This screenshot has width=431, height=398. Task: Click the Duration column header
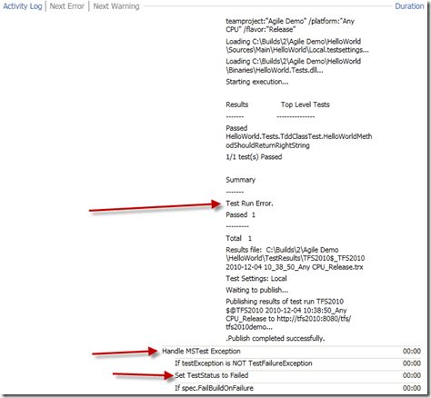tap(409, 6)
